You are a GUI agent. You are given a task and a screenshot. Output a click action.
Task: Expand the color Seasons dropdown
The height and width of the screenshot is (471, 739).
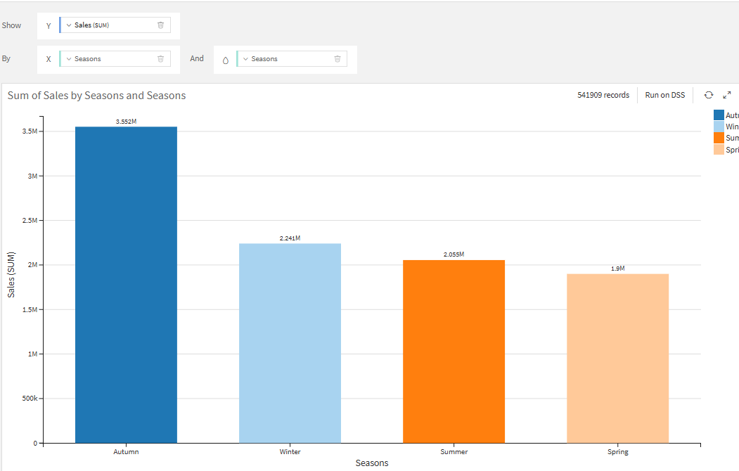pos(245,59)
